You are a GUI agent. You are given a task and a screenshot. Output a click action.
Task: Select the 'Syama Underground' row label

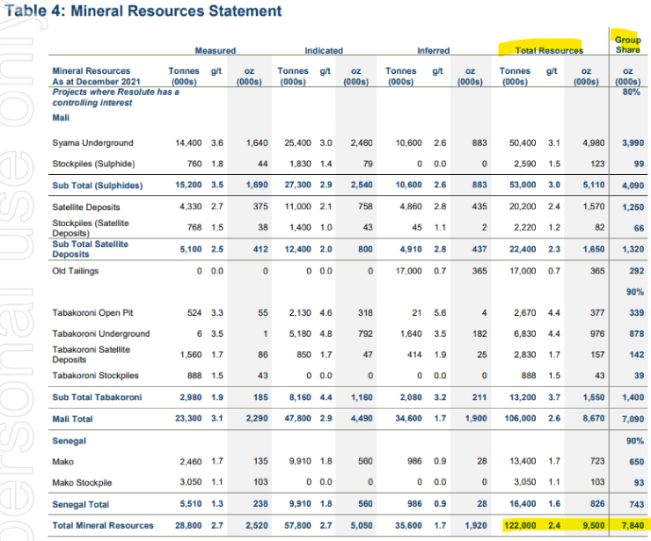tap(92, 143)
